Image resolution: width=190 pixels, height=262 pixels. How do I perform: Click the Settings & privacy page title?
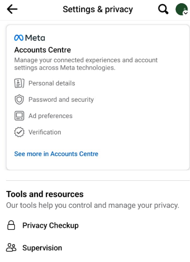[98, 9]
